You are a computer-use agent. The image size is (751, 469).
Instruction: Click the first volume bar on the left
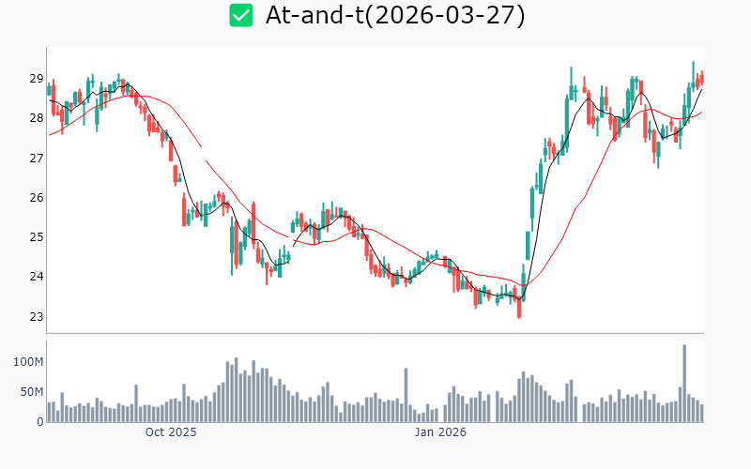(49, 412)
